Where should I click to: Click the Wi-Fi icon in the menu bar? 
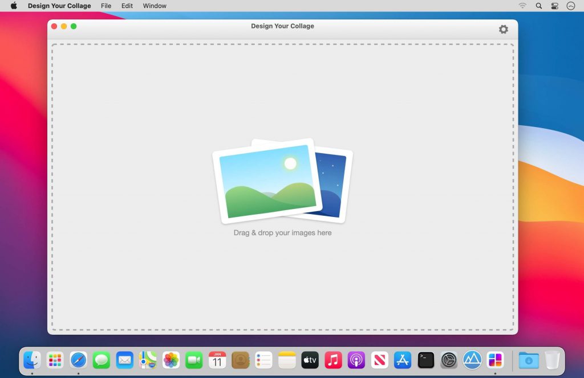(522, 6)
